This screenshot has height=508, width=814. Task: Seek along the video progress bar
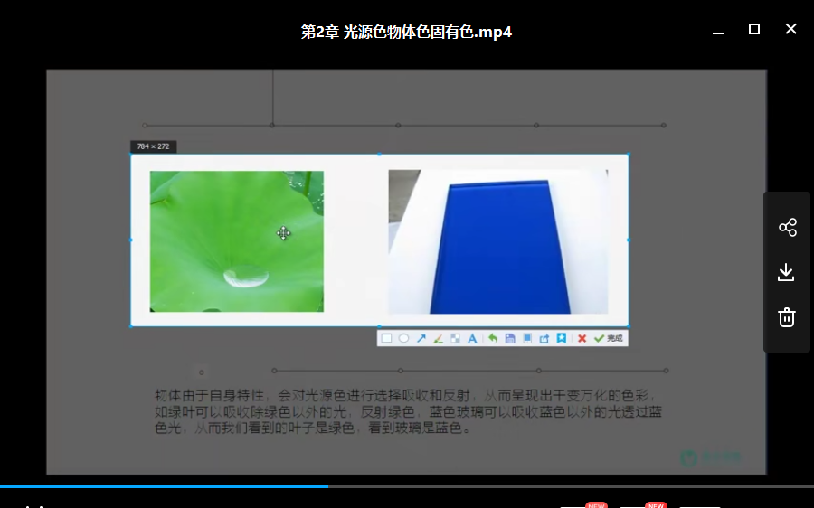(407, 486)
